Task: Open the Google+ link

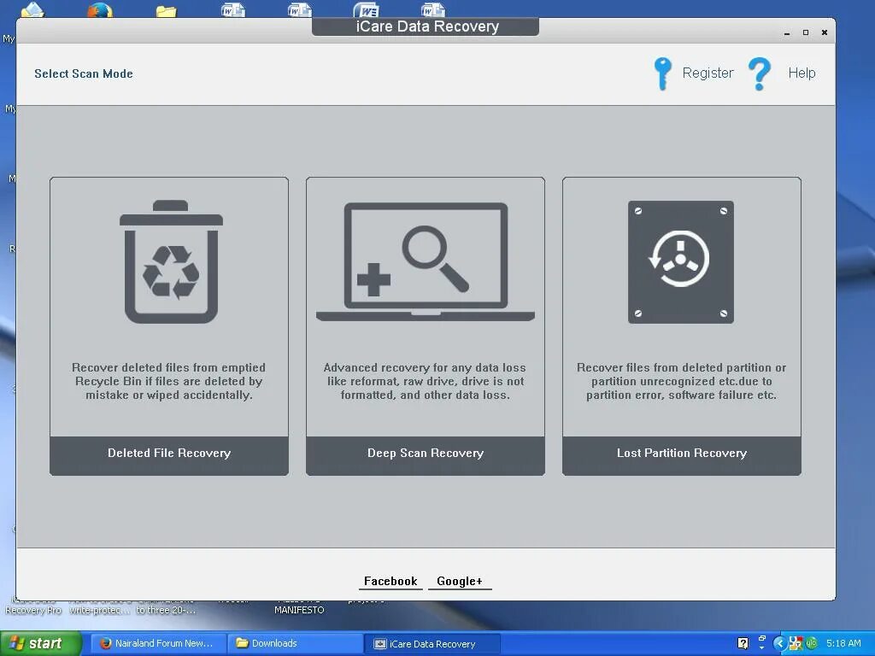Action: 460,581
